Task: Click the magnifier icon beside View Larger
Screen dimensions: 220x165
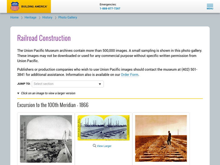Action: click(94, 146)
